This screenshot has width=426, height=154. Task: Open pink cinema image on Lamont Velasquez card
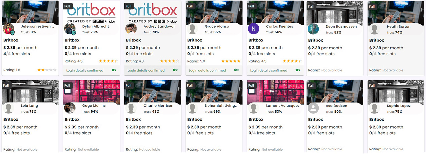pyautogui.click(x=275, y=92)
